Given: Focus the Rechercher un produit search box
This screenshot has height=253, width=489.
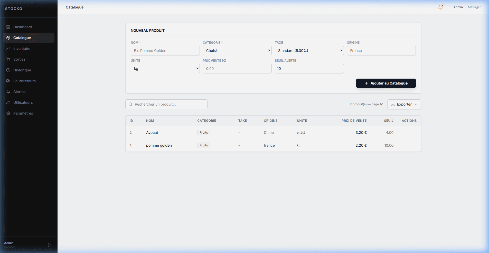Looking at the screenshot, I should [x=166, y=104].
